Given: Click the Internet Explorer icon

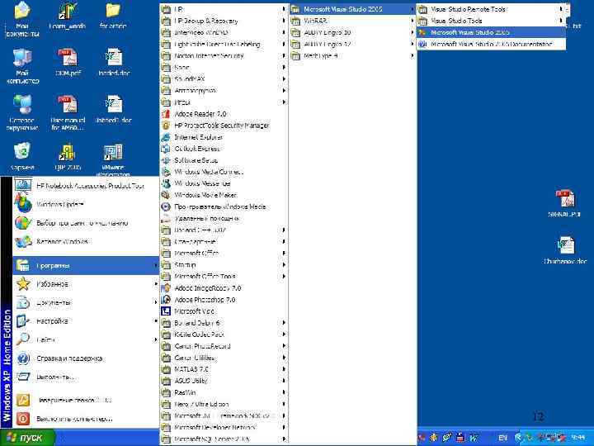Looking at the screenshot, I should tap(166, 137).
